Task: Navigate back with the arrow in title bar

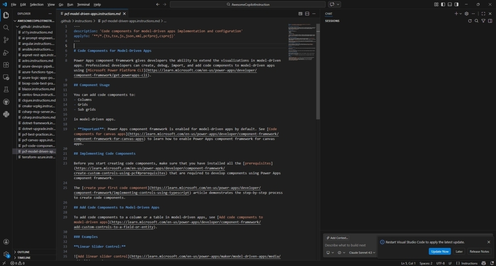Action: (158, 5)
